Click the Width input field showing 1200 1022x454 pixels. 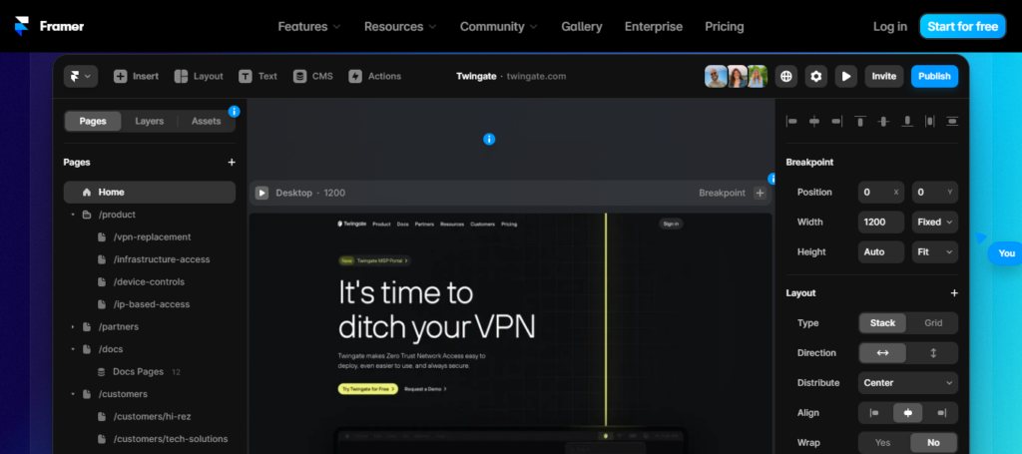pyautogui.click(x=881, y=222)
